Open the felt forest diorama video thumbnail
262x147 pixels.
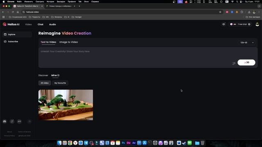(65, 105)
